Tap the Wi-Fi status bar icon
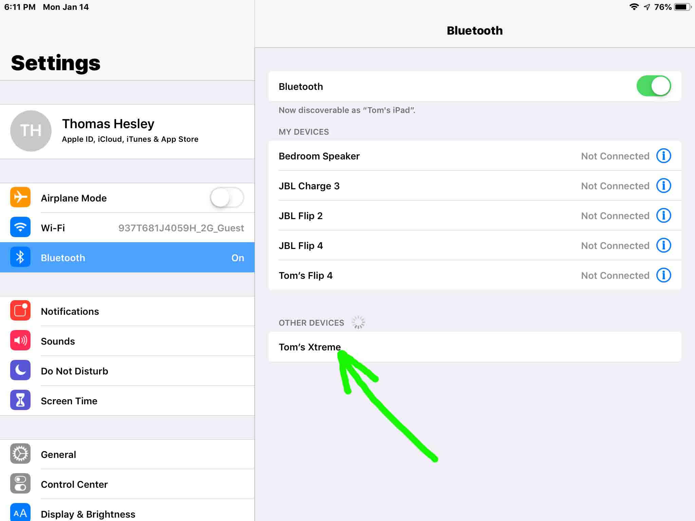This screenshot has height=521, width=695. coord(634,7)
